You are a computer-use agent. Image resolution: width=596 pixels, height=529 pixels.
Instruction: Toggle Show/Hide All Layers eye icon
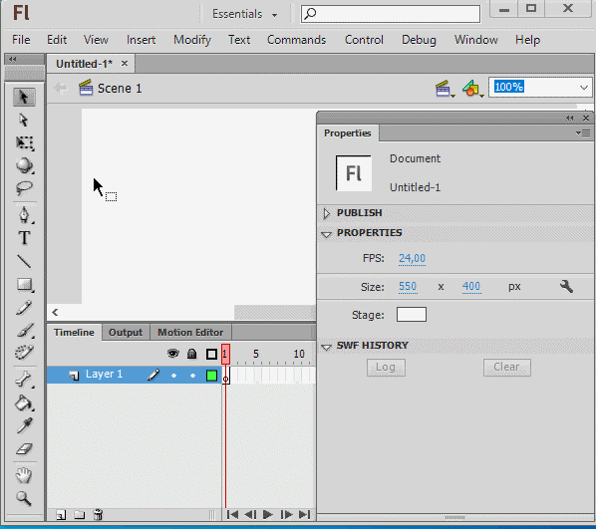click(173, 354)
